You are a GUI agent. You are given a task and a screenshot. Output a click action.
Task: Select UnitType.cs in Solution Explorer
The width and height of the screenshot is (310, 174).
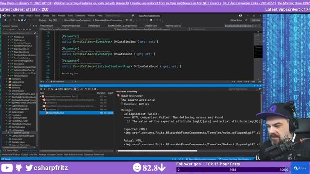[x=19, y=64]
